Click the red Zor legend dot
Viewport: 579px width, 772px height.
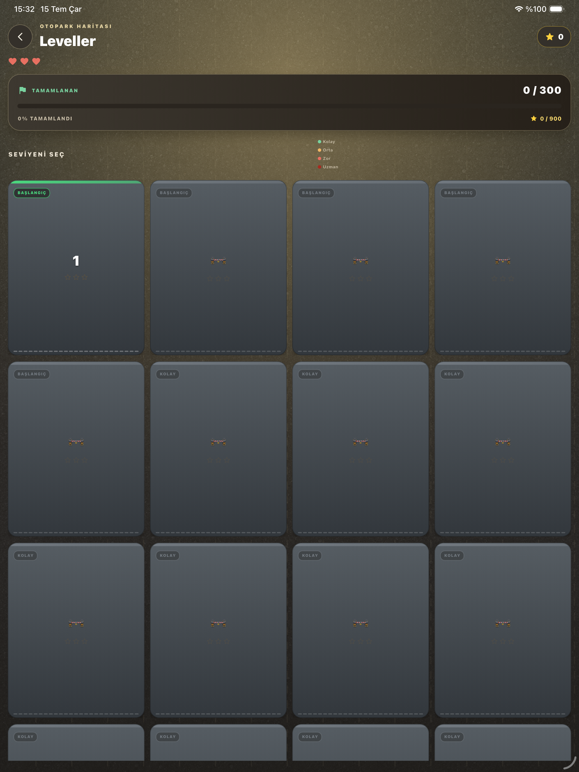[x=319, y=158]
